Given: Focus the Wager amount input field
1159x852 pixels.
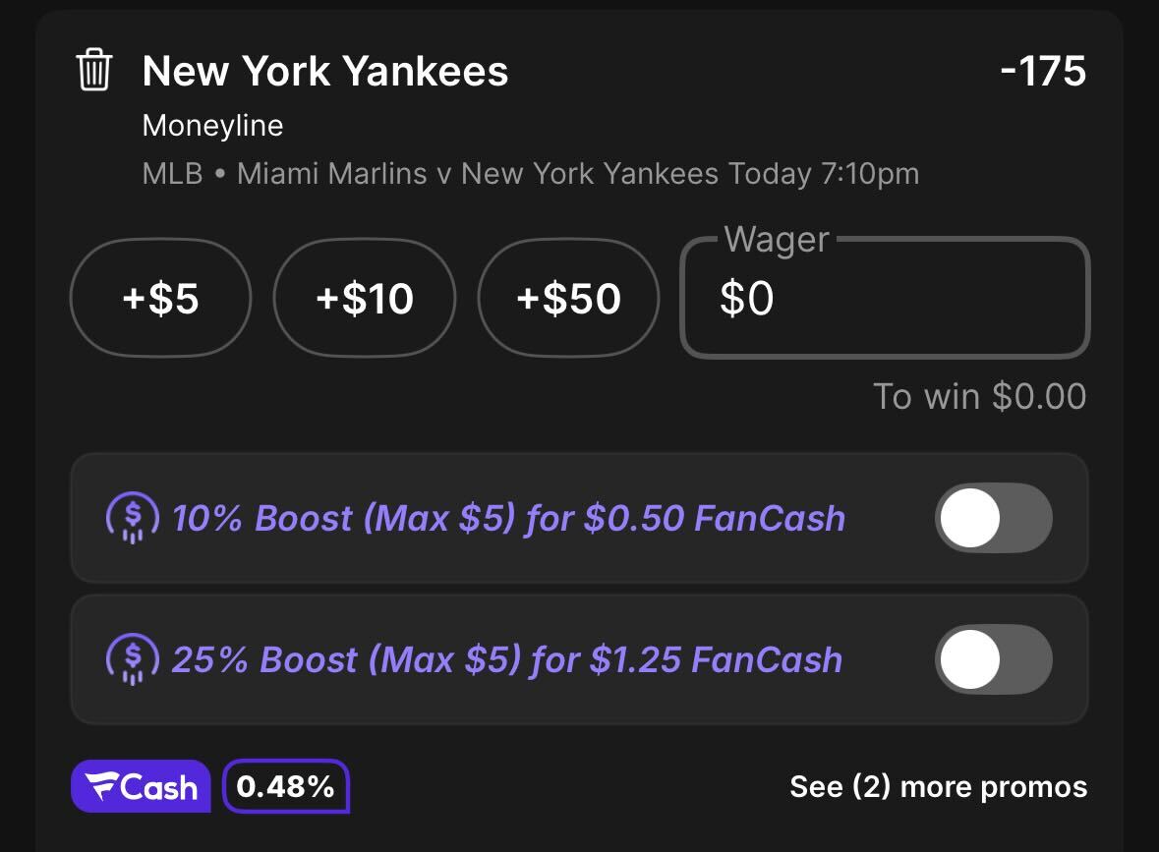Looking at the screenshot, I should click(x=885, y=298).
